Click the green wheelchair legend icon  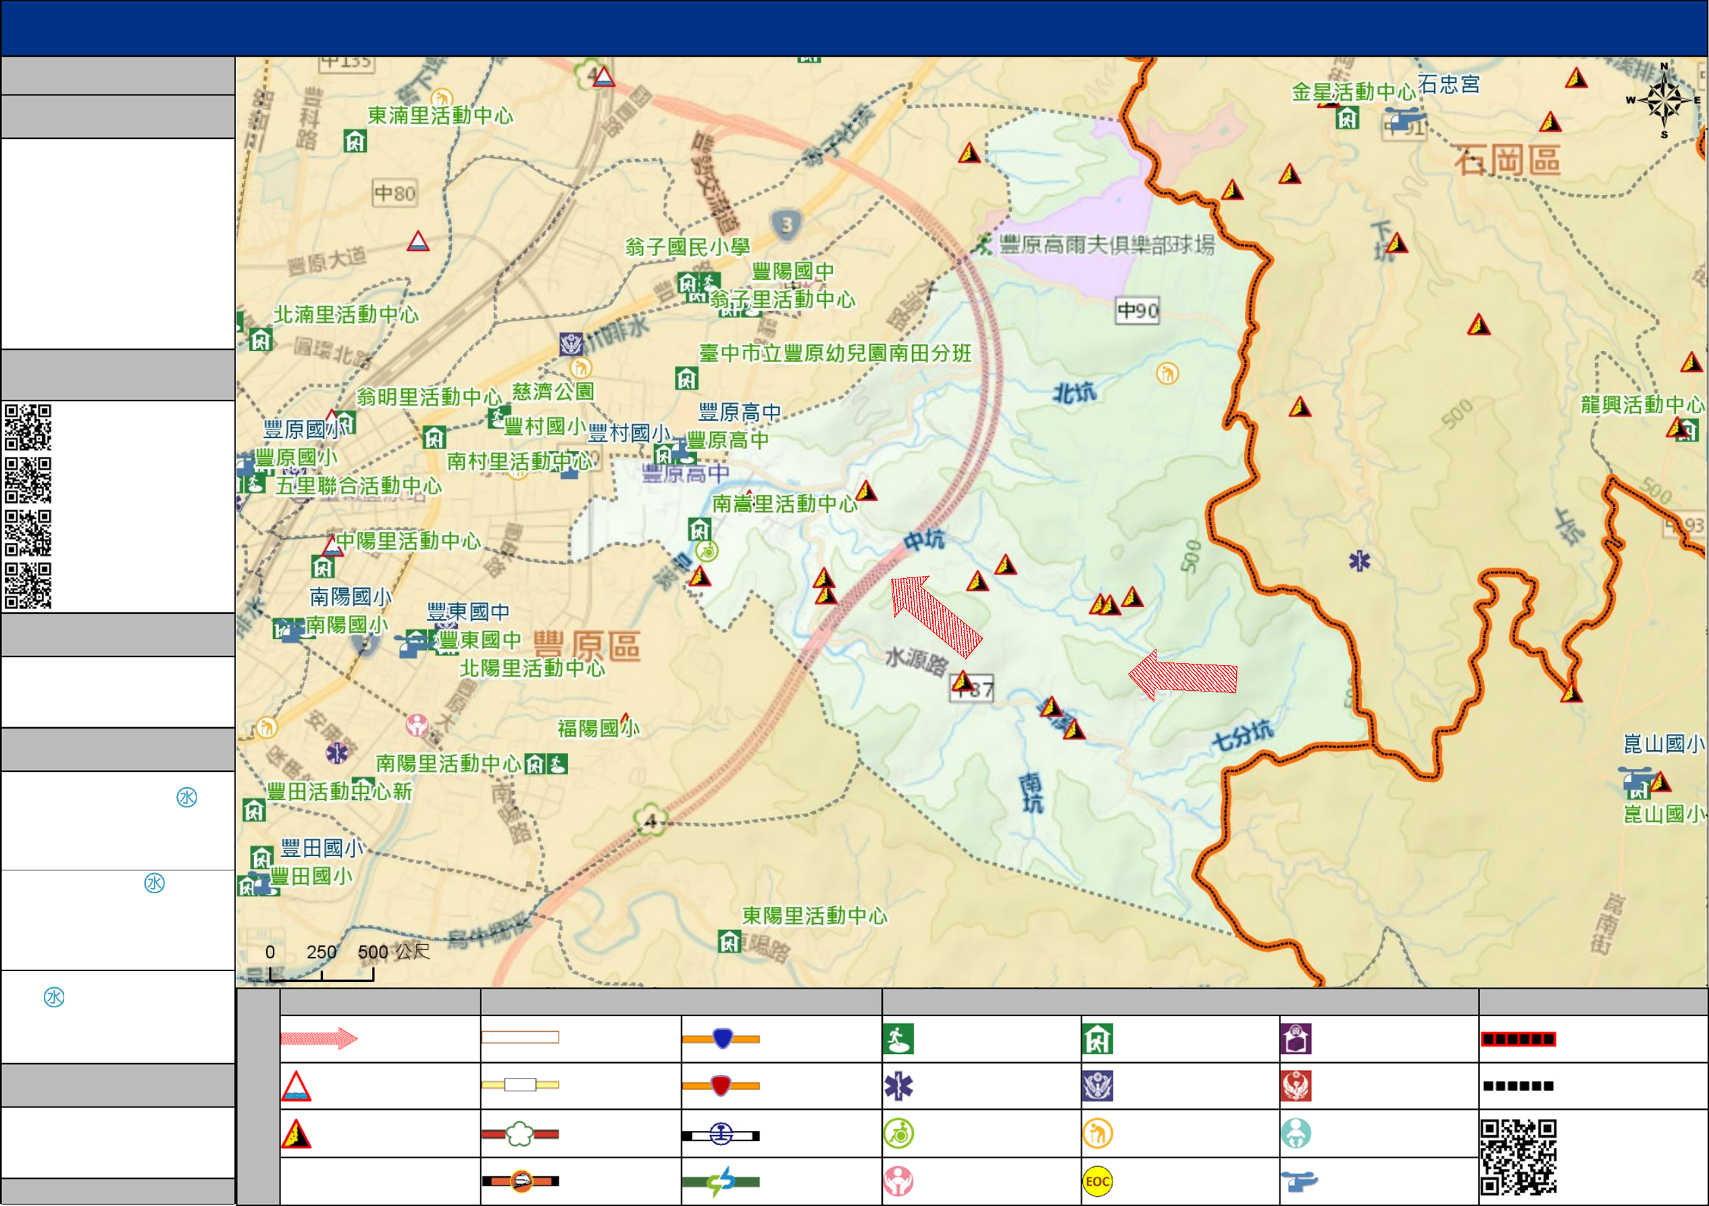(x=898, y=1134)
